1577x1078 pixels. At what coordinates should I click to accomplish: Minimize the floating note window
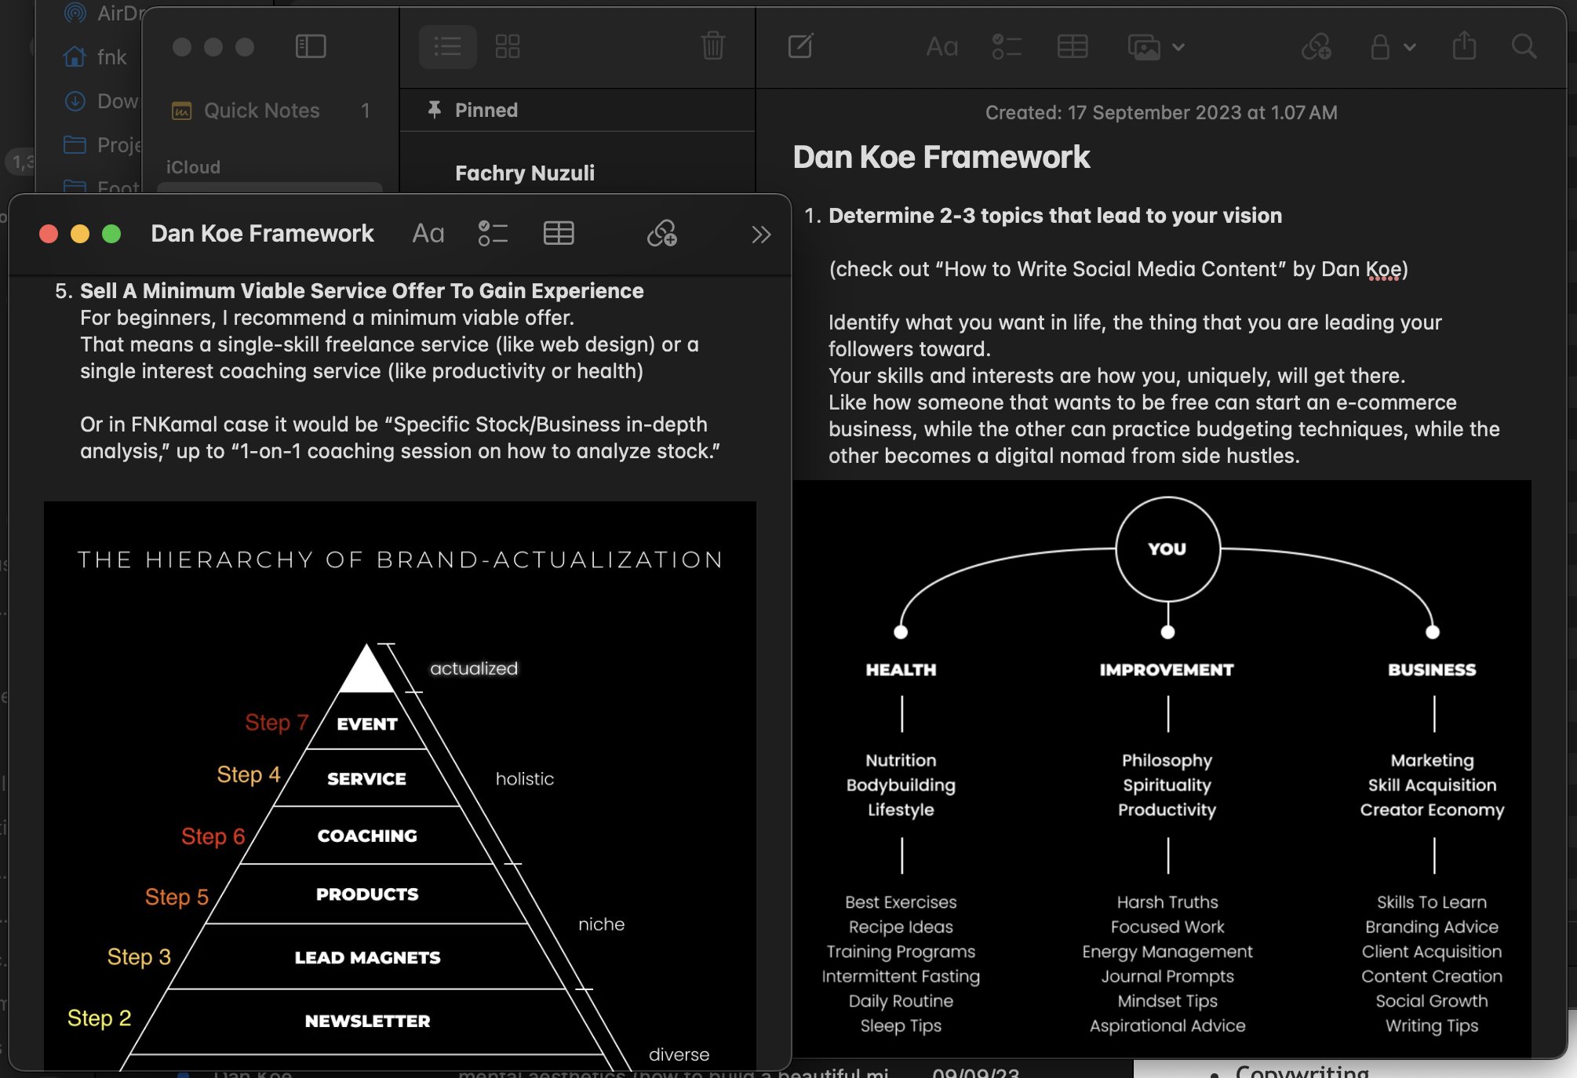click(80, 234)
